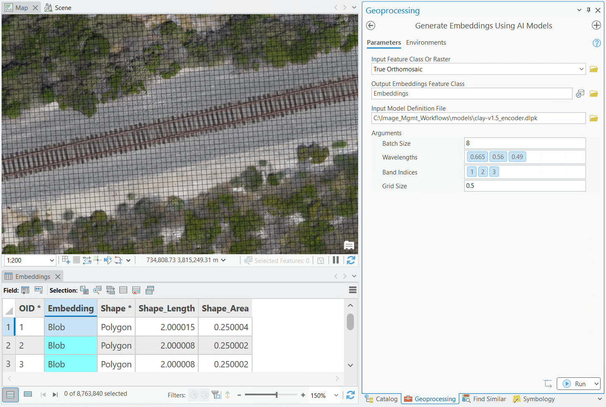606x407 pixels.
Task: Show all records view button
Action: pyautogui.click(x=10, y=394)
